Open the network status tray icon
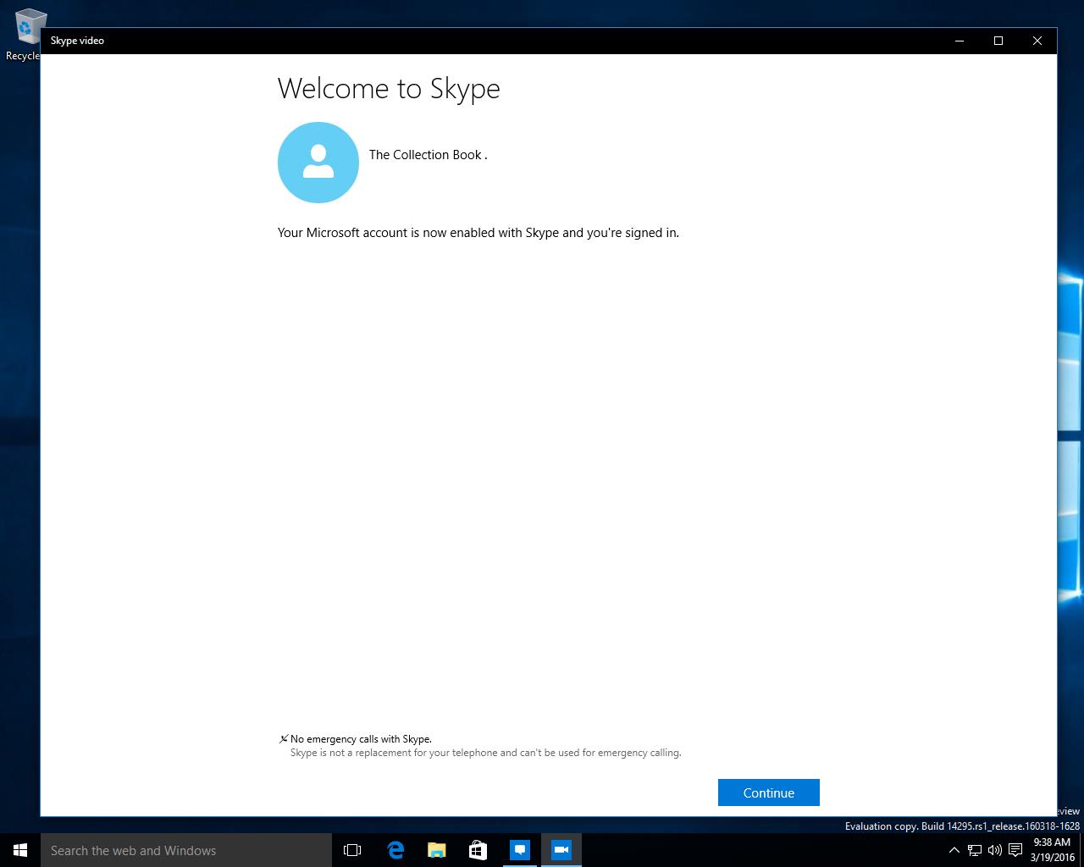The height and width of the screenshot is (867, 1084). click(x=975, y=850)
